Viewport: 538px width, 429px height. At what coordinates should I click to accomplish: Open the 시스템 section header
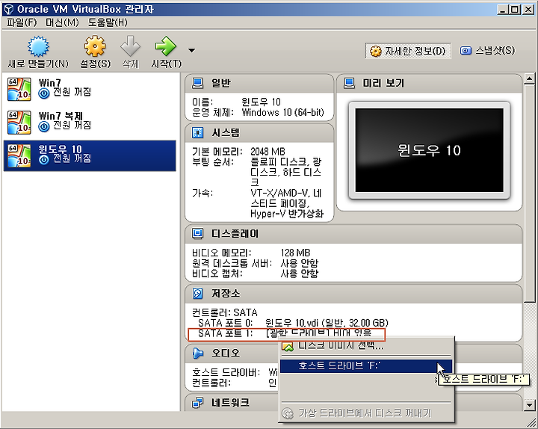coord(259,133)
